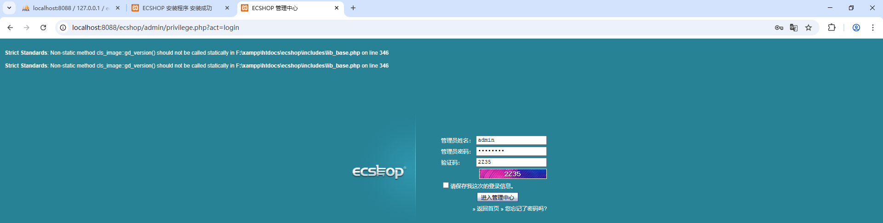
Task: Open the Chrome profile icon
Action: pyautogui.click(x=856, y=28)
